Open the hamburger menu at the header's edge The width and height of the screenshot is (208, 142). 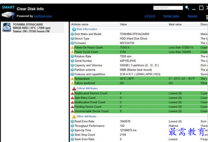click(207, 17)
